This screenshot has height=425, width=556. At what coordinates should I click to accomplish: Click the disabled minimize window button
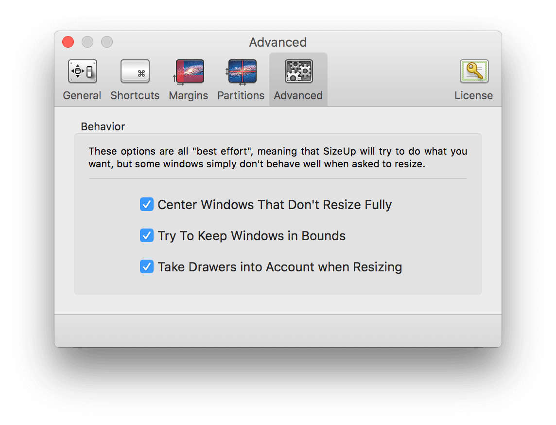87,42
